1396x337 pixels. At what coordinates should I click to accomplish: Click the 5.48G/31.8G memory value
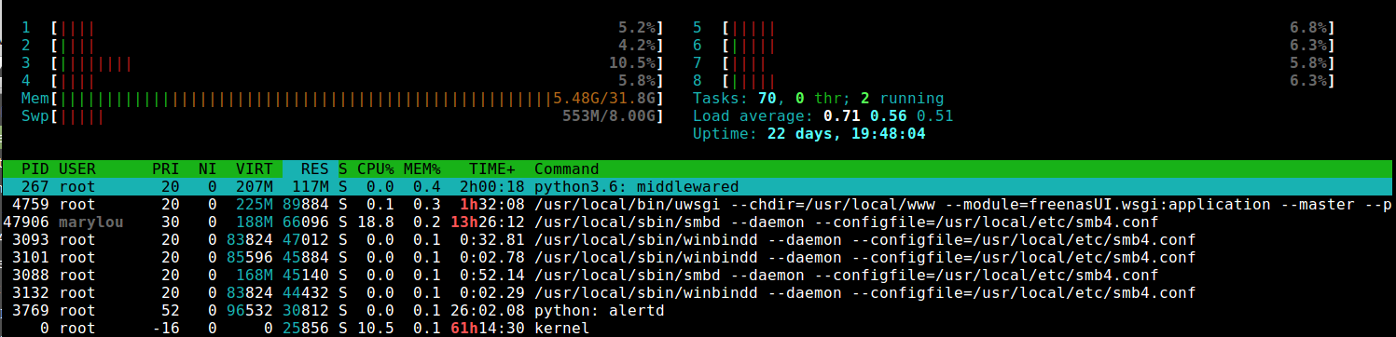click(604, 99)
